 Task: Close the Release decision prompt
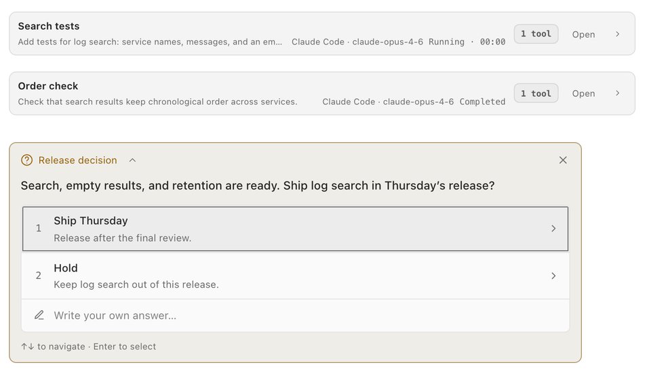click(563, 160)
